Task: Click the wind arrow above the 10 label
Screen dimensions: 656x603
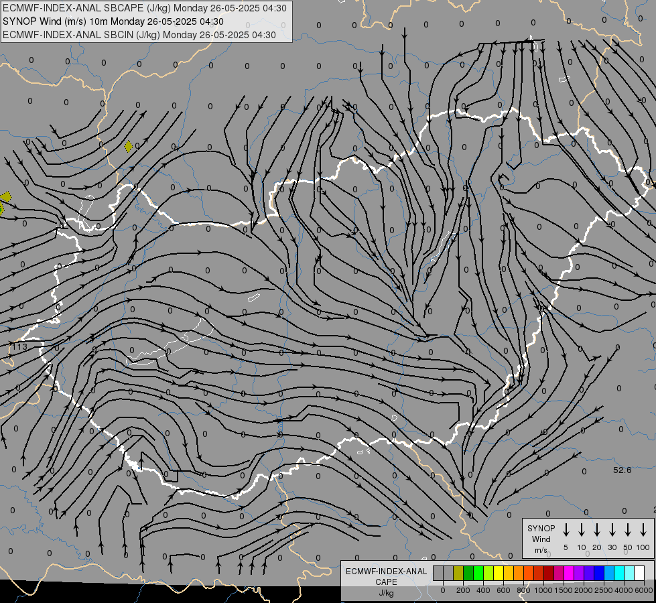Action: (x=582, y=530)
